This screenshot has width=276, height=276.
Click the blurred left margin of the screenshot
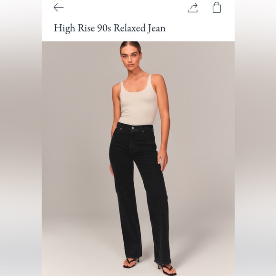pos(21,138)
